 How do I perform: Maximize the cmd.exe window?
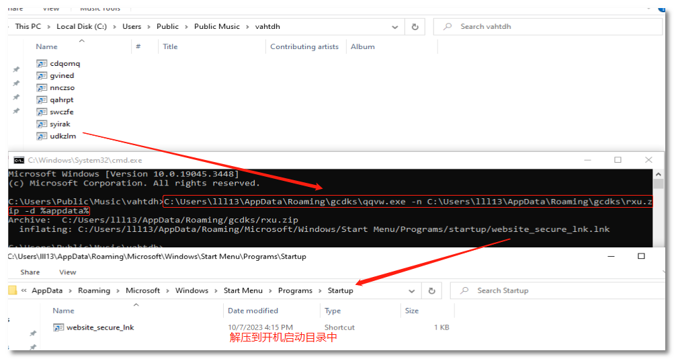click(x=618, y=161)
